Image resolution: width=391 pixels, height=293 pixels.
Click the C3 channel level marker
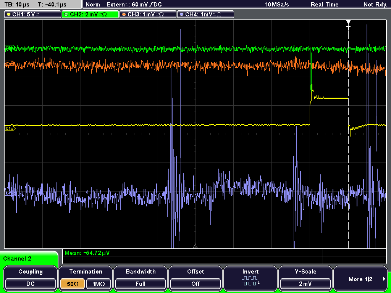10,64
